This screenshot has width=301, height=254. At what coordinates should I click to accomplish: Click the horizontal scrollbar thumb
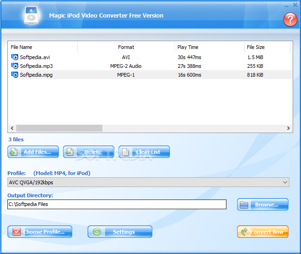click(x=59, y=128)
